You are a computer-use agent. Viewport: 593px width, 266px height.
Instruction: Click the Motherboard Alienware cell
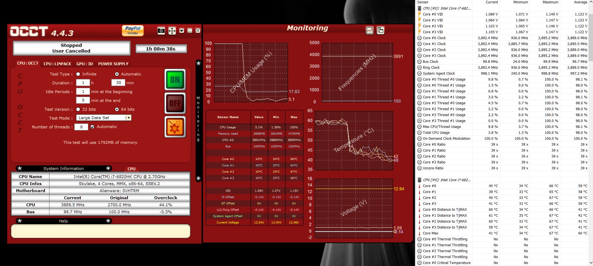point(119,191)
